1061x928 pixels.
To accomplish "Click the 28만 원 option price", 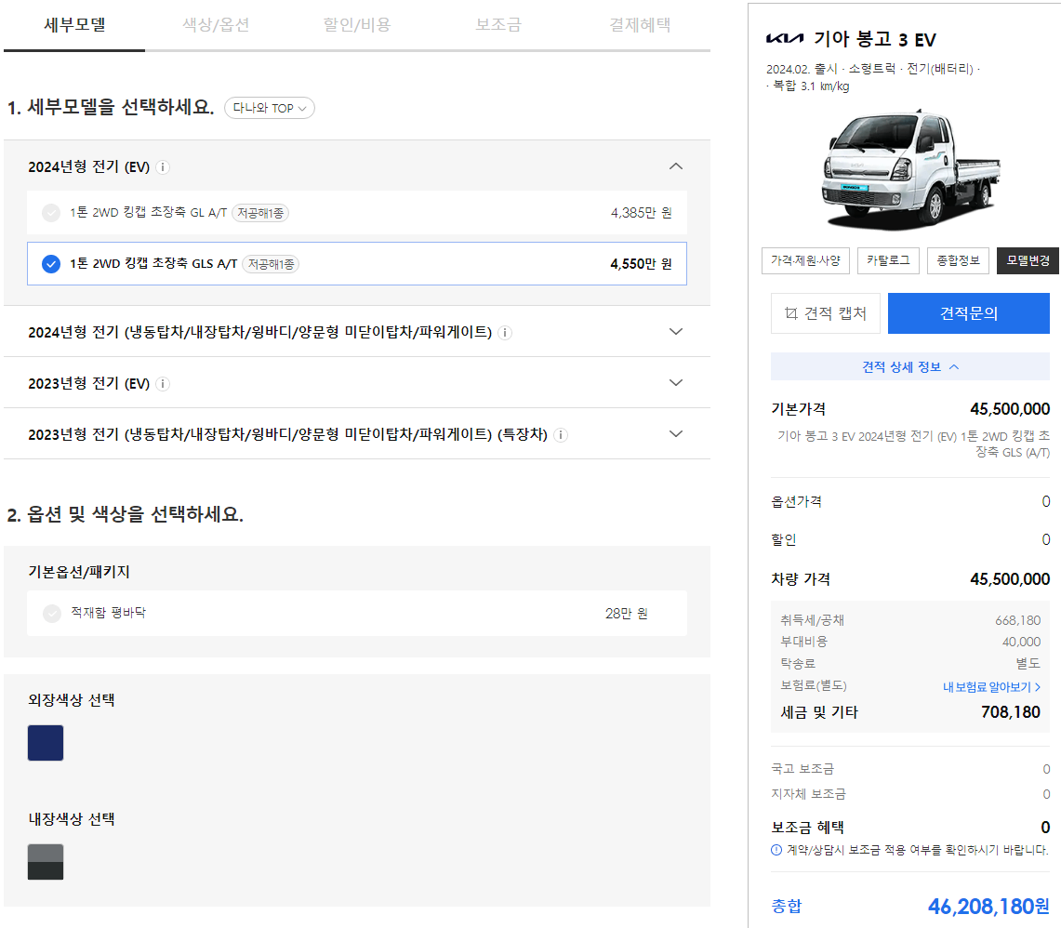I will coord(626,614).
